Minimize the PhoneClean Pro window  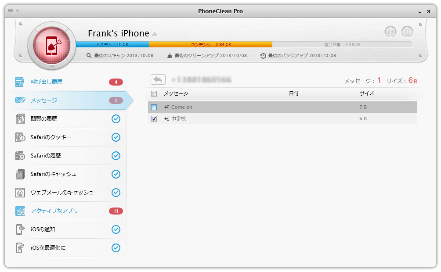point(420,11)
